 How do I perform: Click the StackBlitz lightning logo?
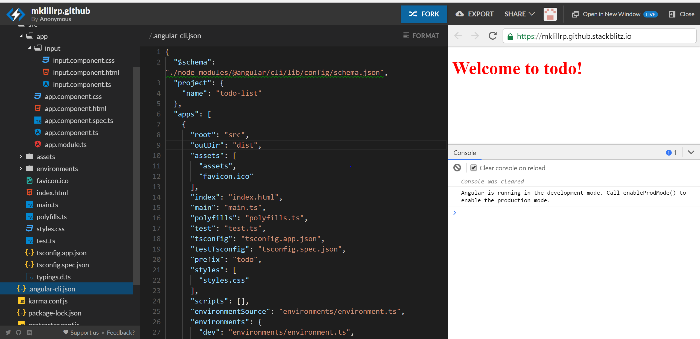(x=16, y=14)
